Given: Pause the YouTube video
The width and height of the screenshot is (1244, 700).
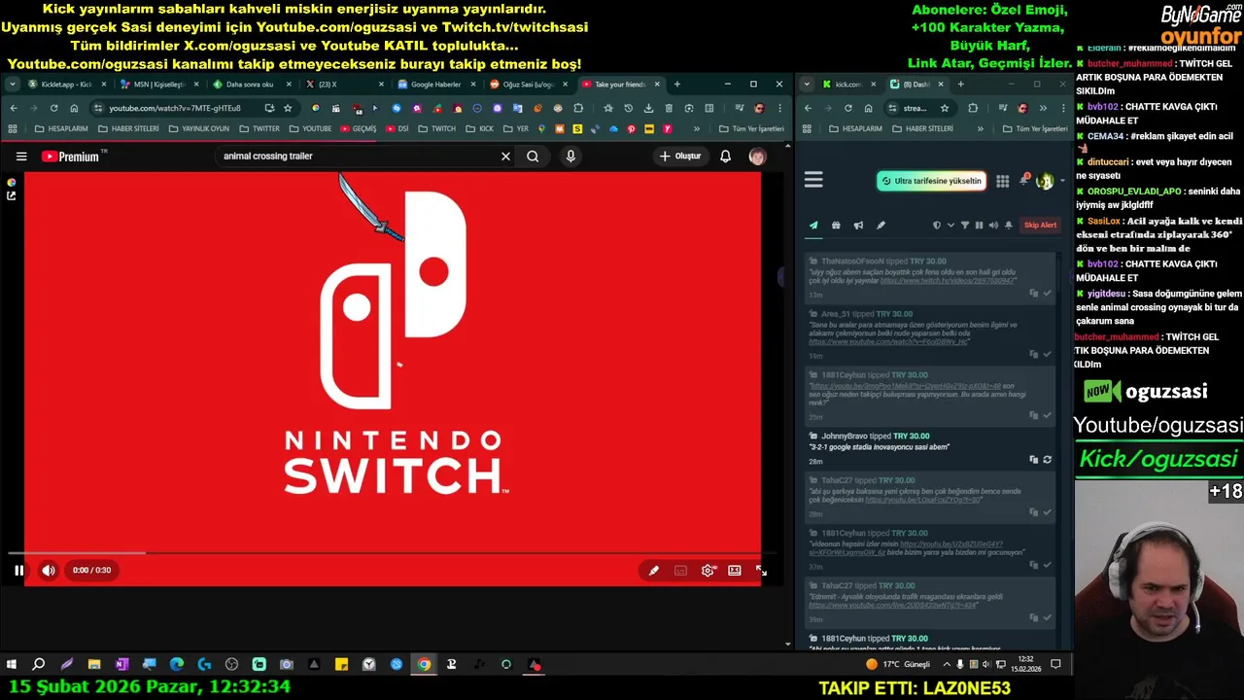Looking at the screenshot, I should (18, 571).
